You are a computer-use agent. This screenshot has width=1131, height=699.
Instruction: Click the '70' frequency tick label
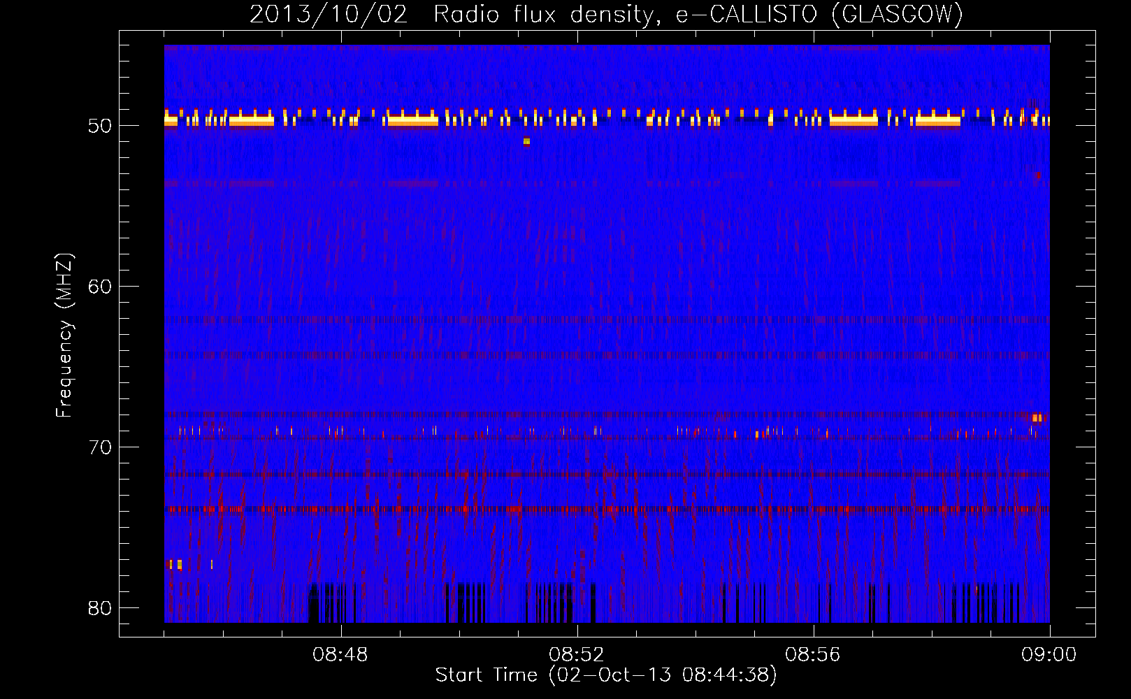coord(101,447)
